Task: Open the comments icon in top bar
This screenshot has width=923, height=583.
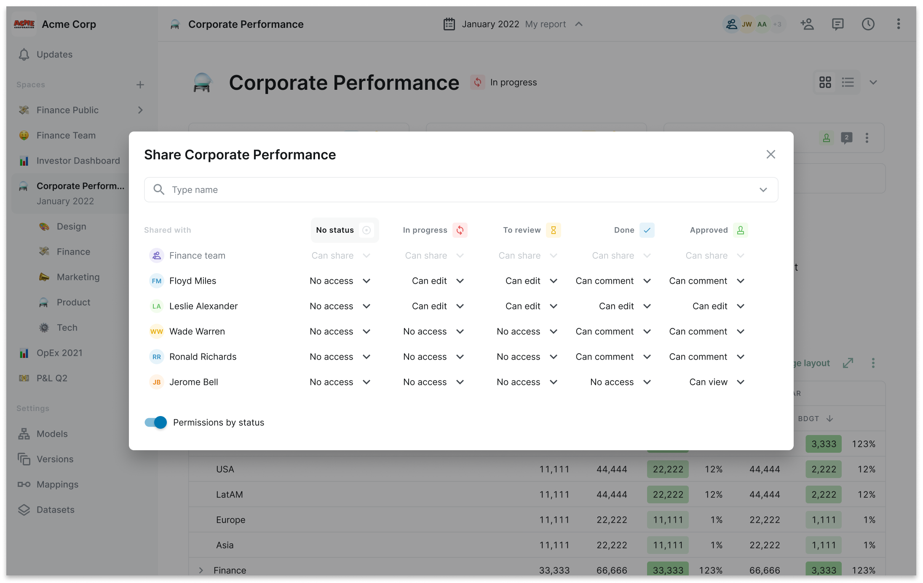Action: [x=837, y=24]
